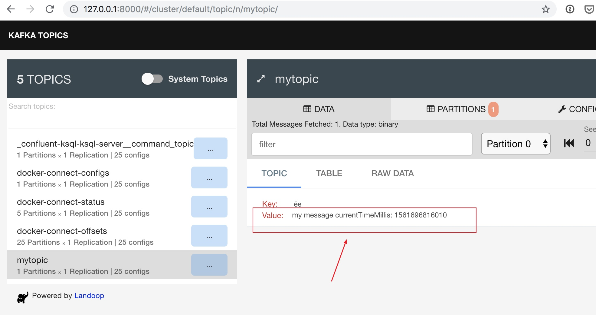Viewport: 596px width, 315px height.
Task: Click the Landoop elephant logo
Action: pos(23,297)
